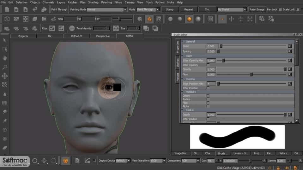Select the hand Pan tool
This screenshot has width=303, height=170.
coord(5,58)
